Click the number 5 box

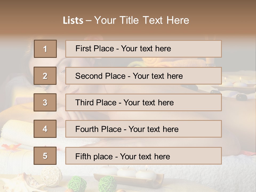click(x=45, y=156)
